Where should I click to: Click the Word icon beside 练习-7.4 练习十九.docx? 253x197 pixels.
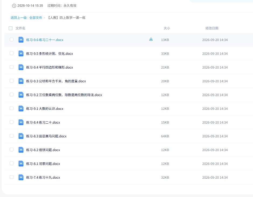[x=21, y=177]
